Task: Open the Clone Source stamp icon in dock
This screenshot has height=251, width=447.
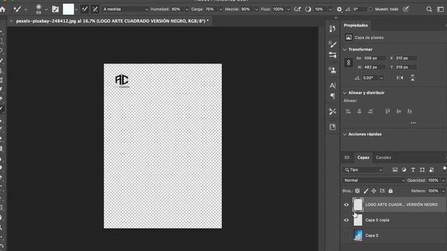Action: (332, 70)
